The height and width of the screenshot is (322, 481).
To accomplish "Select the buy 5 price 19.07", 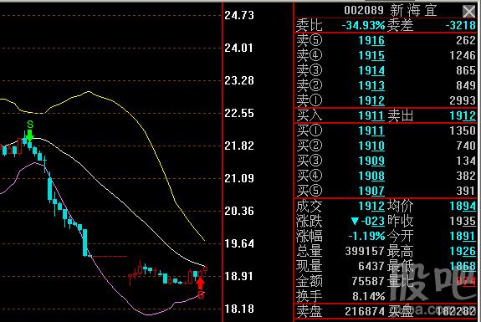I will pyautogui.click(x=371, y=191).
